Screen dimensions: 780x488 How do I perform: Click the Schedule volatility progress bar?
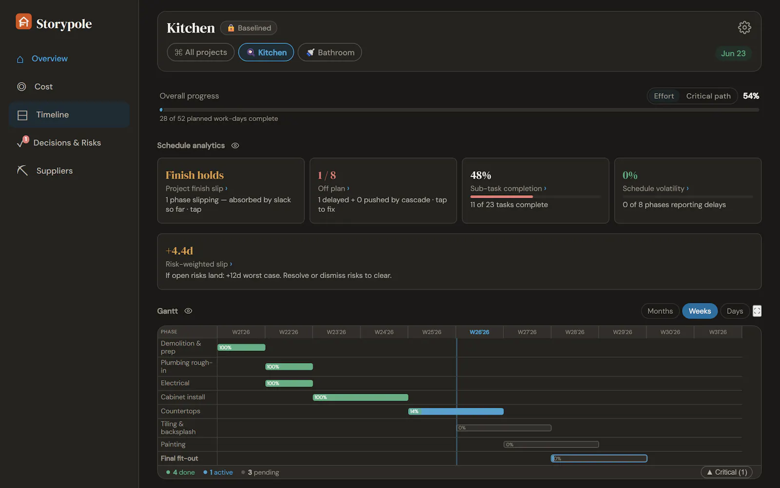pyautogui.click(x=687, y=197)
